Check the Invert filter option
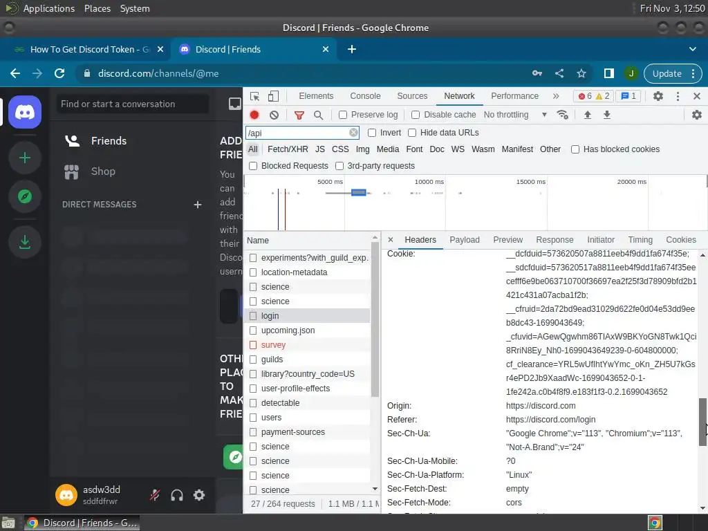Image resolution: width=708 pixels, height=531 pixels. [371, 133]
